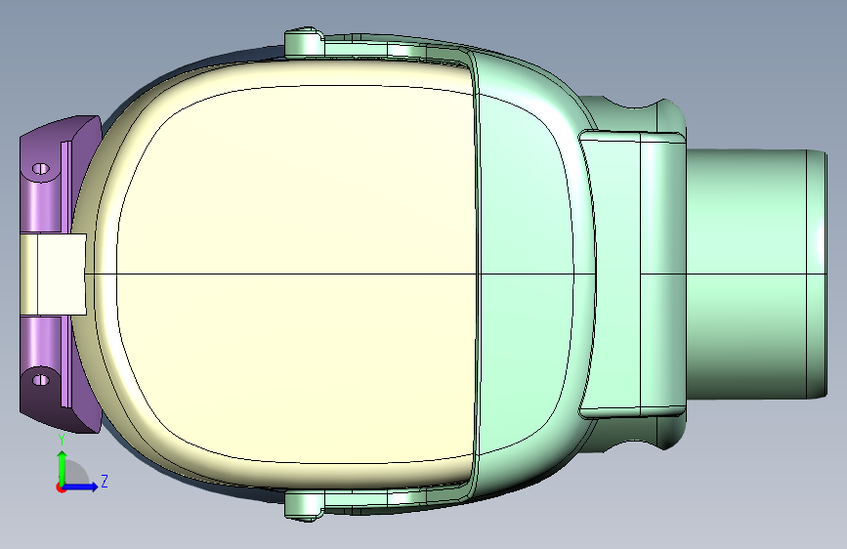Select the light green rounded cap face
847x549 pixels.
[525, 274]
